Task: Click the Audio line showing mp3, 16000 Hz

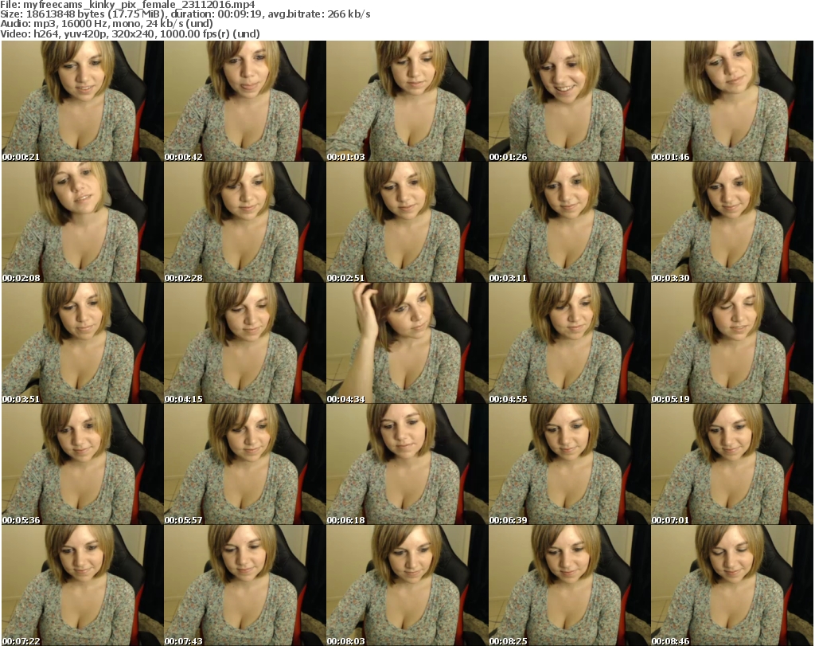Action: coord(107,23)
